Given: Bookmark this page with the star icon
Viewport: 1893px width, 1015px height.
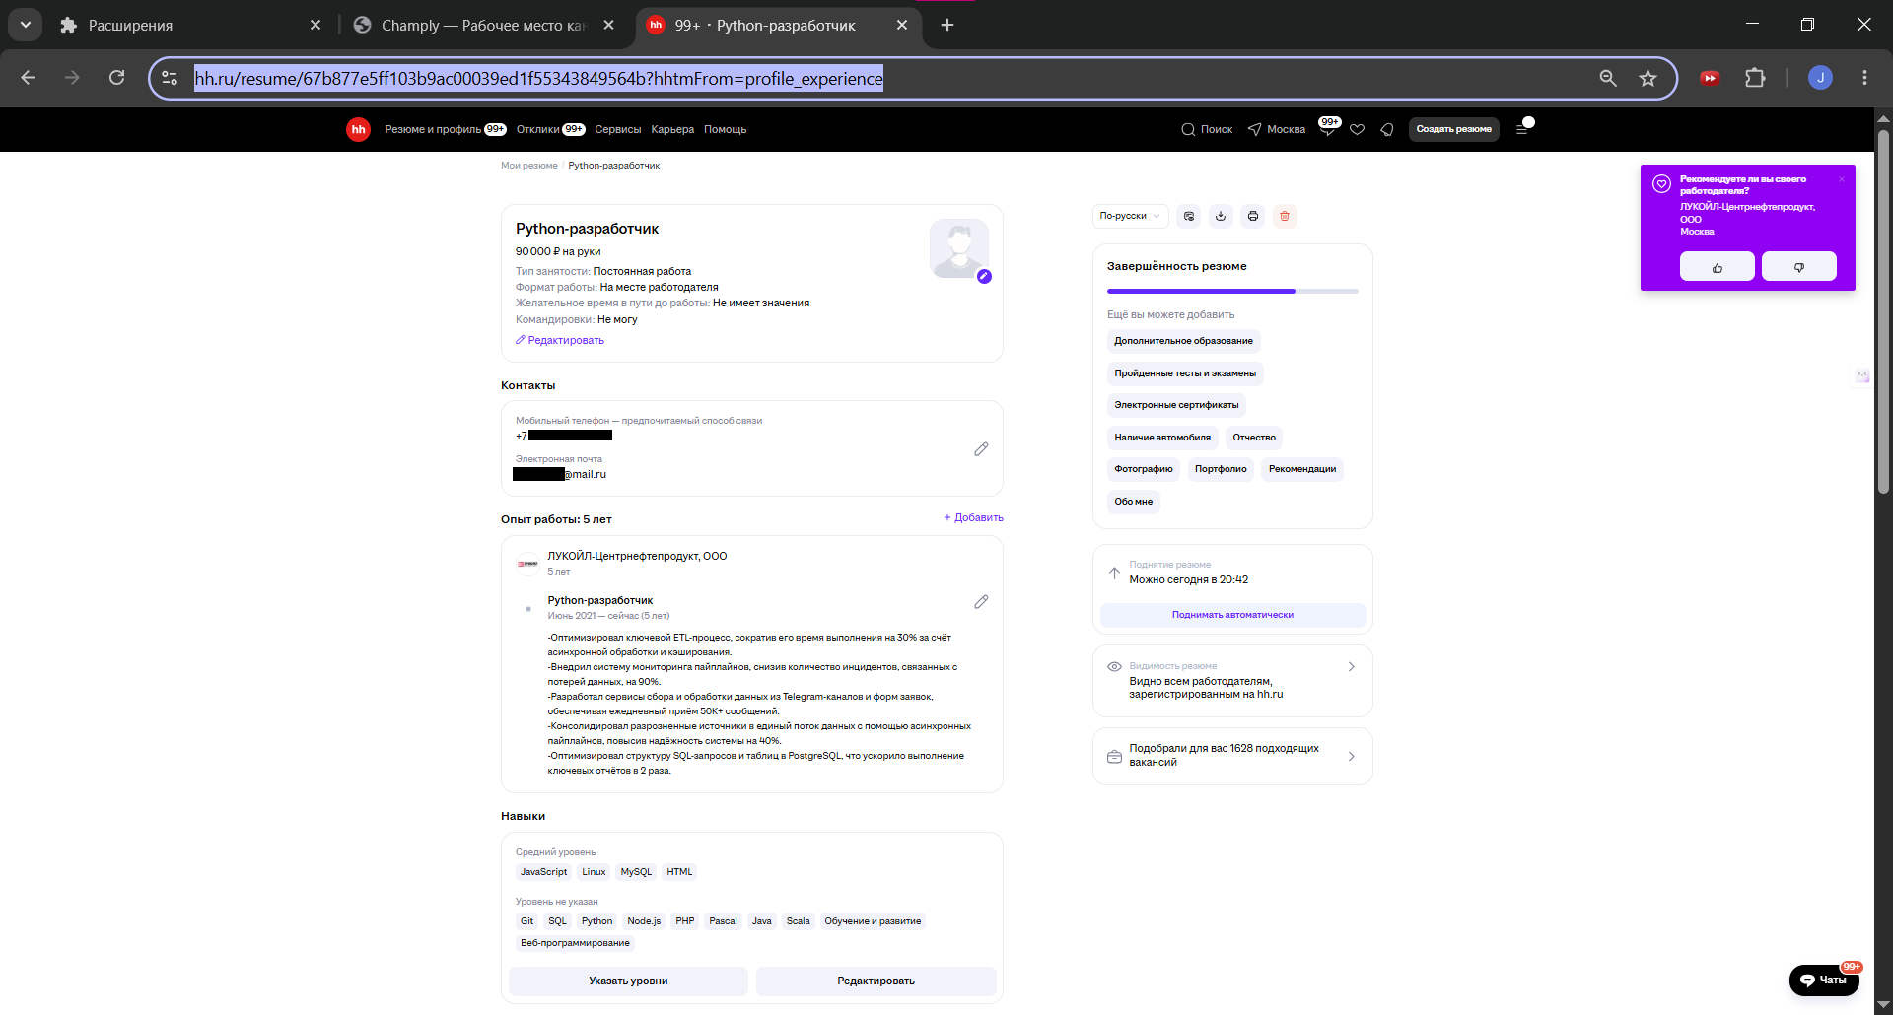Looking at the screenshot, I should click(x=1648, y=78).
